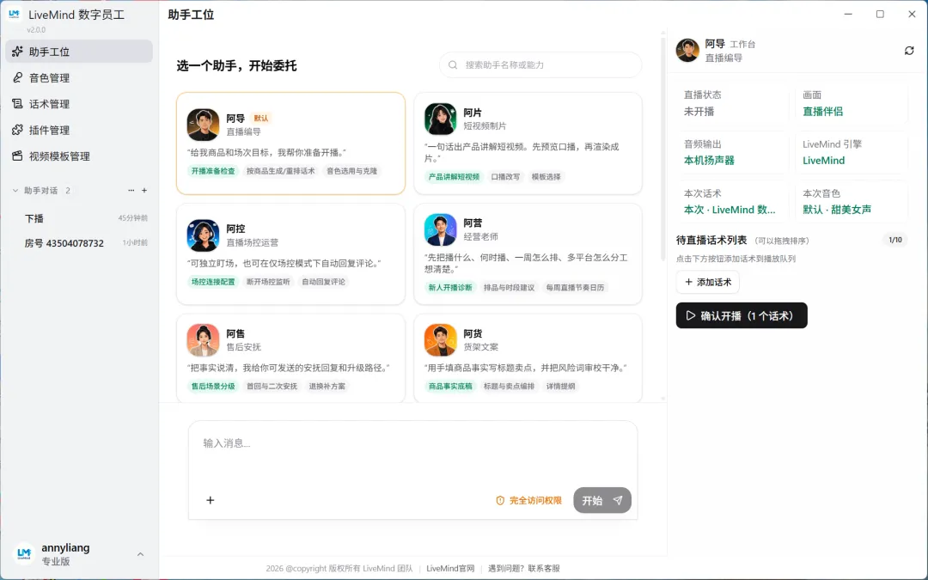Click the 排品与时段建议 tag

(x=509, y=287)
